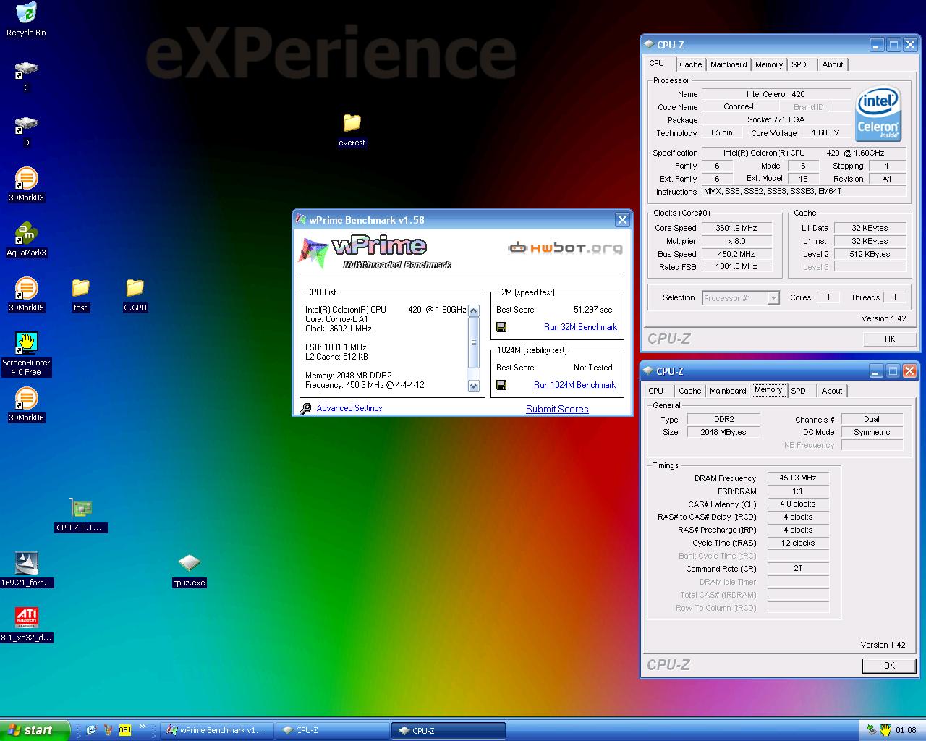Click the Intel Celeron 420 name field
Screen dimensions: 926x741
[x=776, y=94]
